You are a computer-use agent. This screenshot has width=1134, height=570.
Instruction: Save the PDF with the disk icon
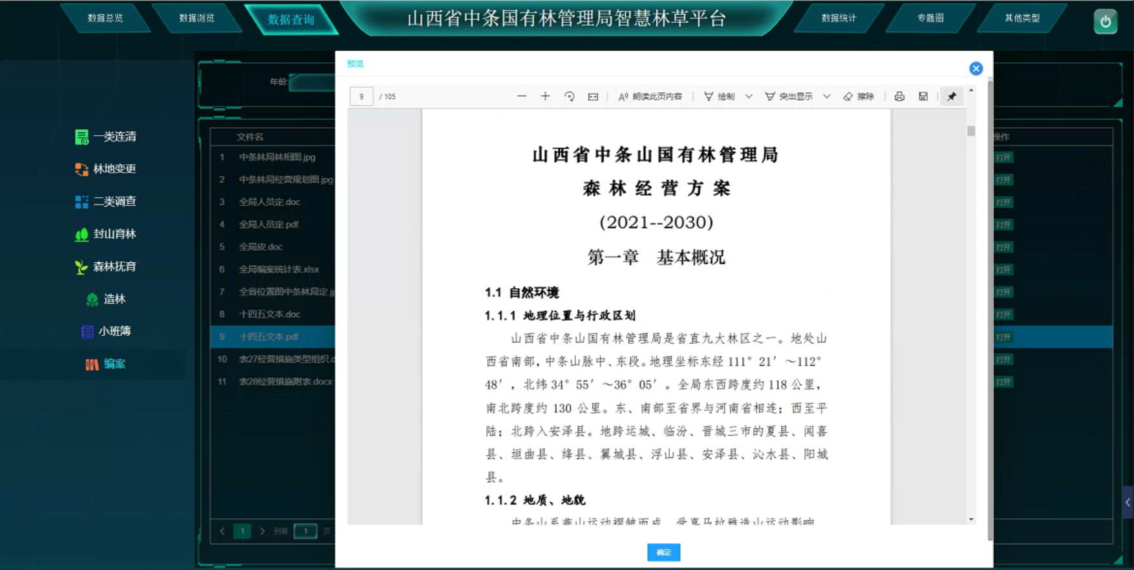[923, 96]
